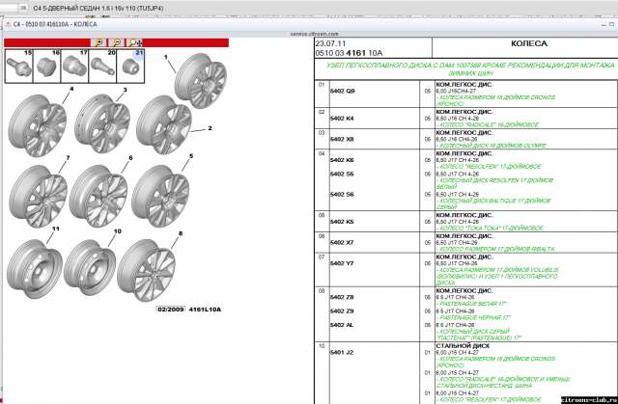618x404 pixels.
Task: Click the second magnifier zoom icon
Action: click(117, 43)
